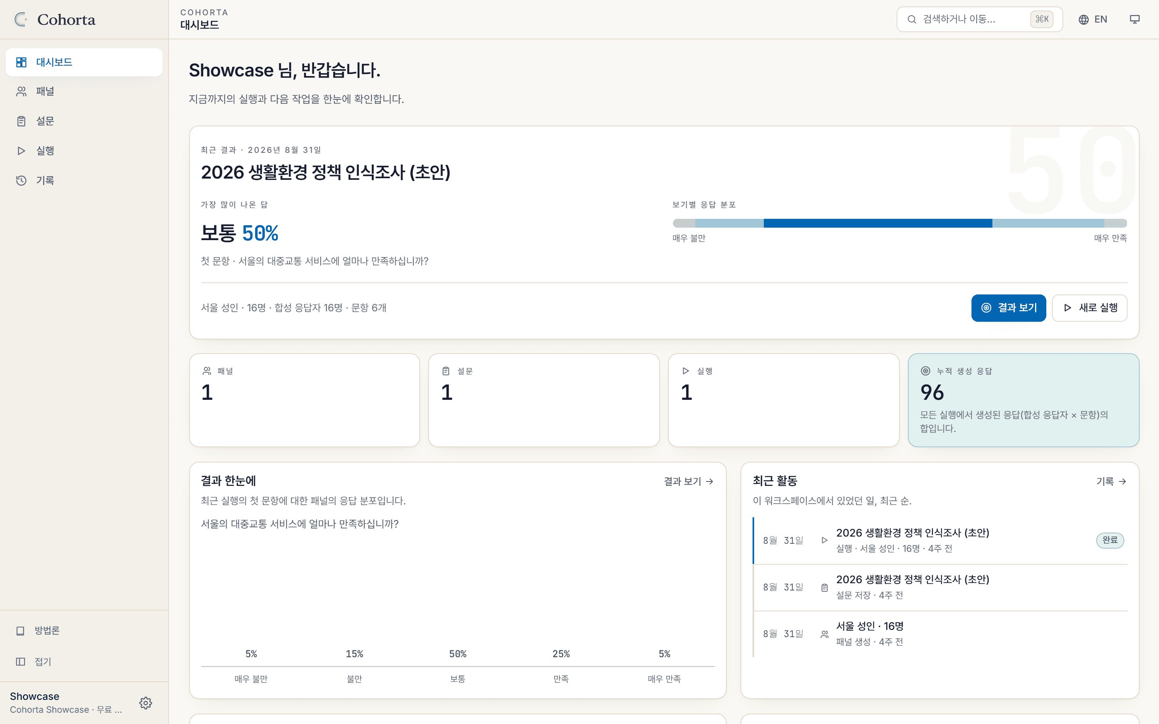The width and height of the screenshot is (1159, 724).
Task: Click the people icon in 패널 card
Action: point(207,371)
